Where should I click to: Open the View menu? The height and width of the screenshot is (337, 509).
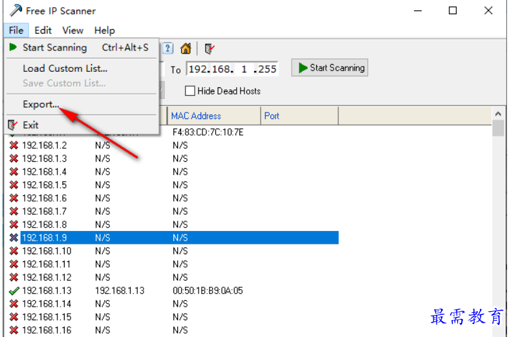point(72,30)
